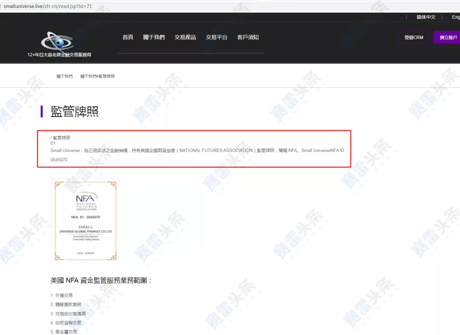
Task: Open the 交易產品 menu item
Action: [x=185, y=37]
